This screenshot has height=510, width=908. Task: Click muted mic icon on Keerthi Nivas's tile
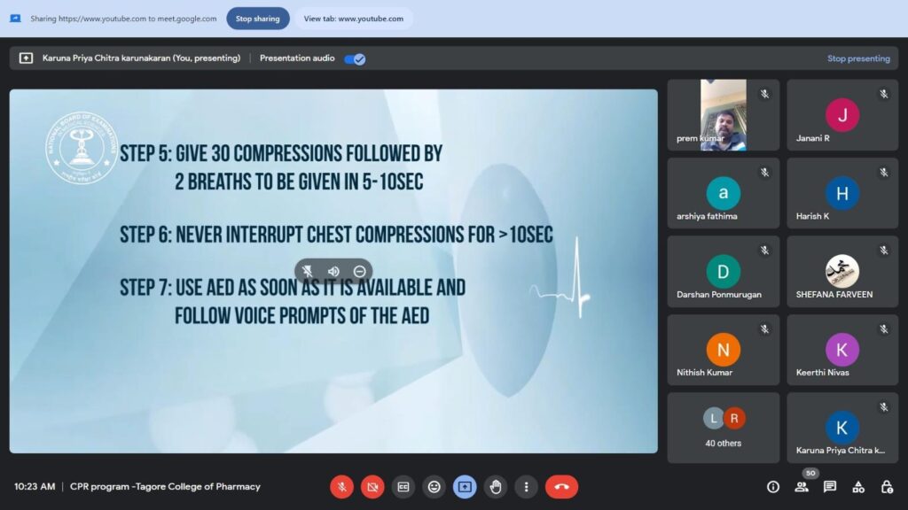[x=884, y=329]
